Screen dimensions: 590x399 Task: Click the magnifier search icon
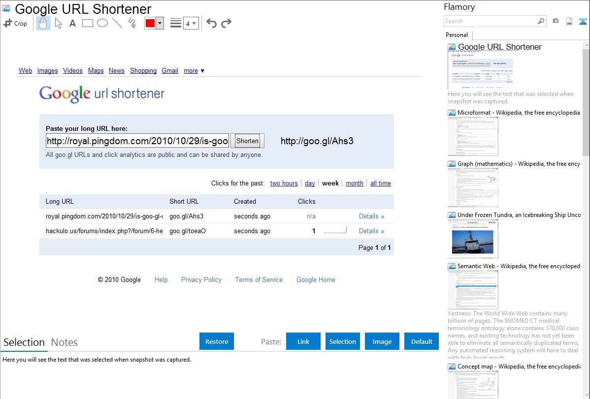click(x=541, y=21)
